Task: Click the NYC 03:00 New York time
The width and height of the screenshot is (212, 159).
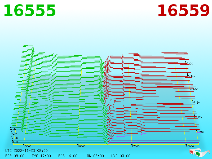Action: (121, 156)
